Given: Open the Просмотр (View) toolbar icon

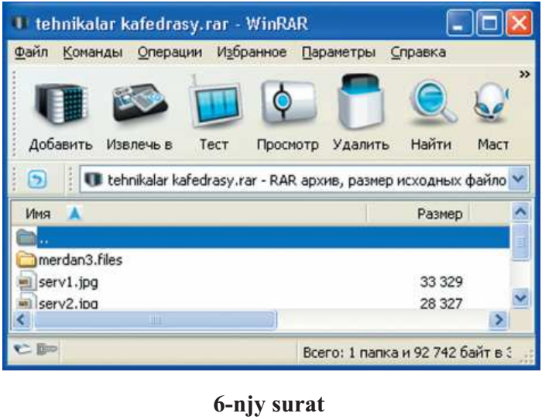Looking at the screenshot, I should [x=288, y=102].
